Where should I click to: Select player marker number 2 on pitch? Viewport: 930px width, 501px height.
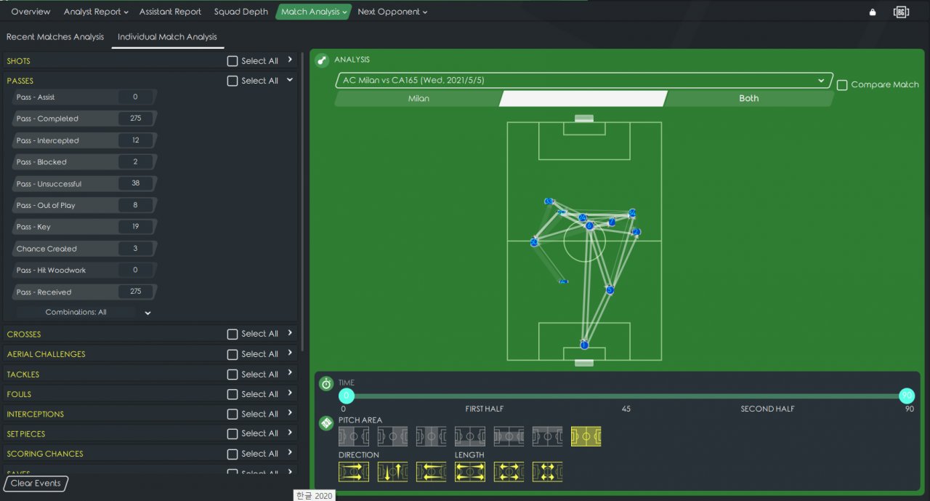(636, 232)
